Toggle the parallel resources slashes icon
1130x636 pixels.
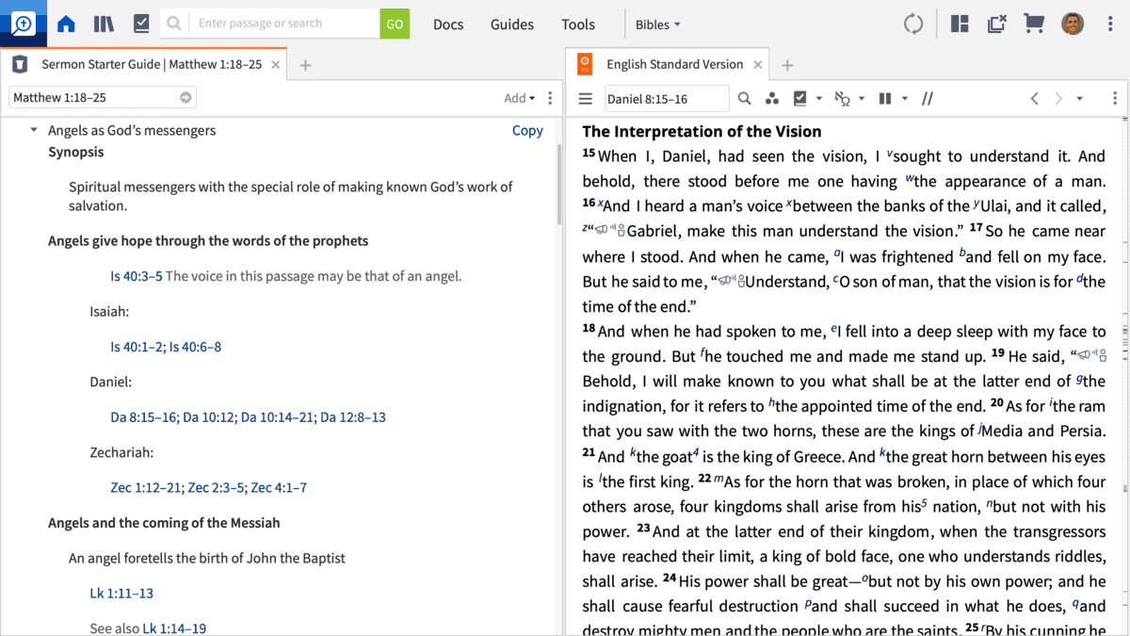[x=928, y=99]
